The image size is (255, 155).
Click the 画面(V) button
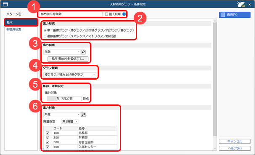pos(235,15)
